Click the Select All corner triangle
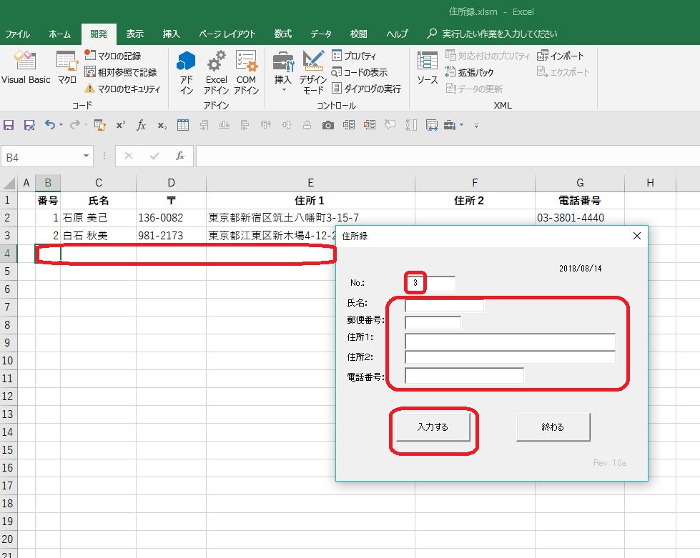Viewport: 700px width, 558px height. click(x=9, y=183)
